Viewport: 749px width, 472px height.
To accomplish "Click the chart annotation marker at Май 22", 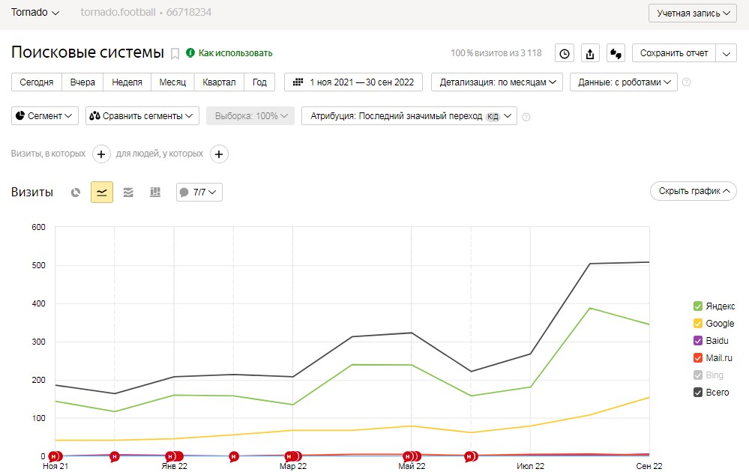I will click(412, 457).
